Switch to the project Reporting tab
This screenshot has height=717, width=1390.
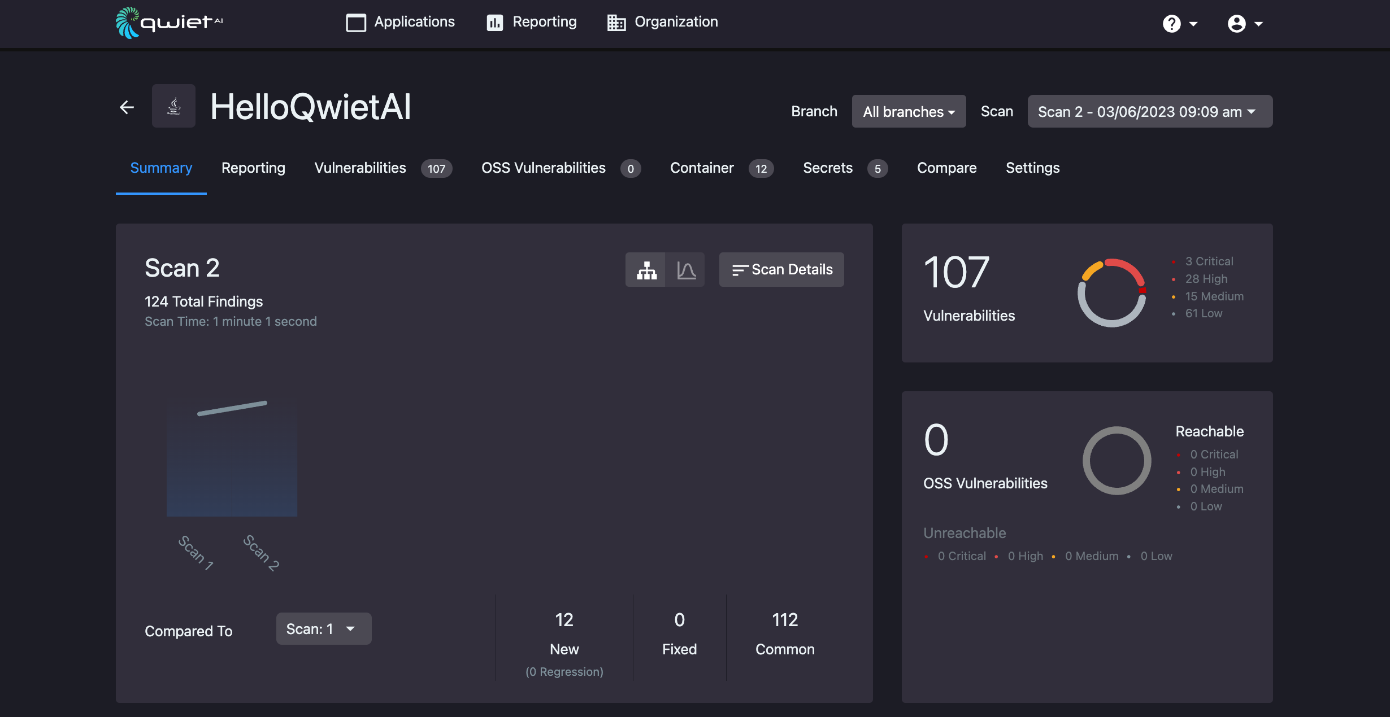(253, 168)
